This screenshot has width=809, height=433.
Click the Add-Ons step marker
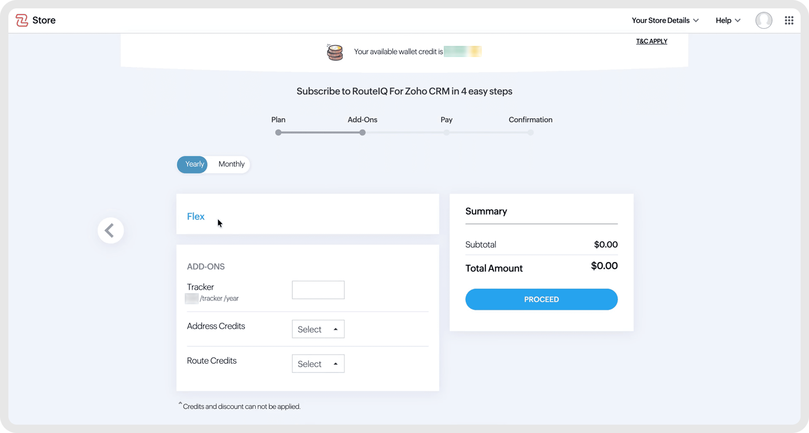tap(363, 133)
